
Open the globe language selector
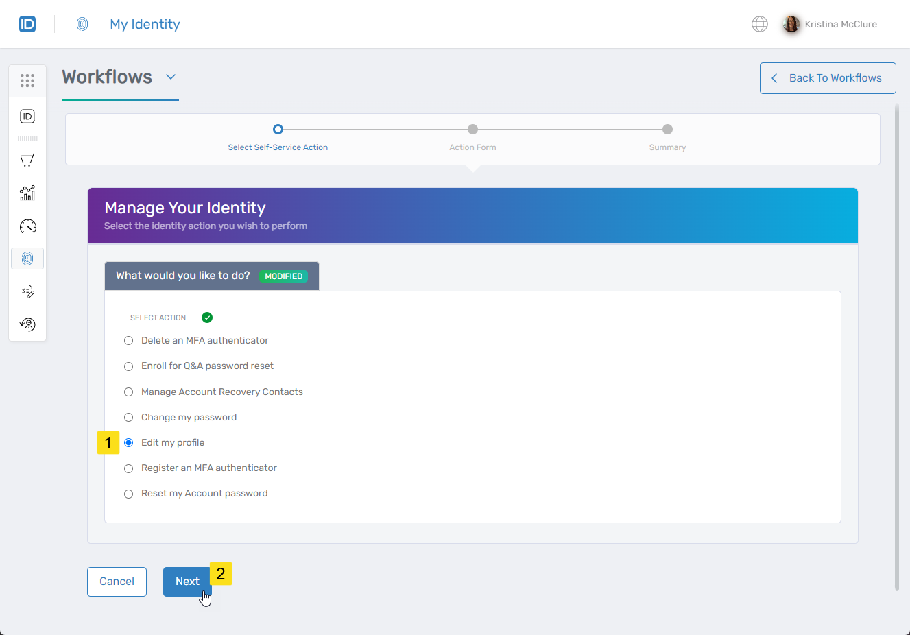pos(759,25)
